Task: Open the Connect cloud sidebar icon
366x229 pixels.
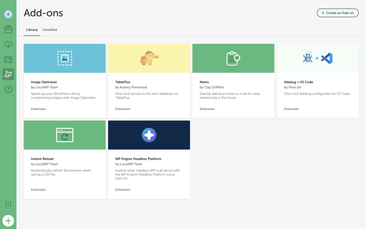Action: tap(8, 44)
